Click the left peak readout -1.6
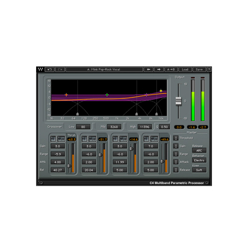The image size is (245, 245). click(192, 127)
